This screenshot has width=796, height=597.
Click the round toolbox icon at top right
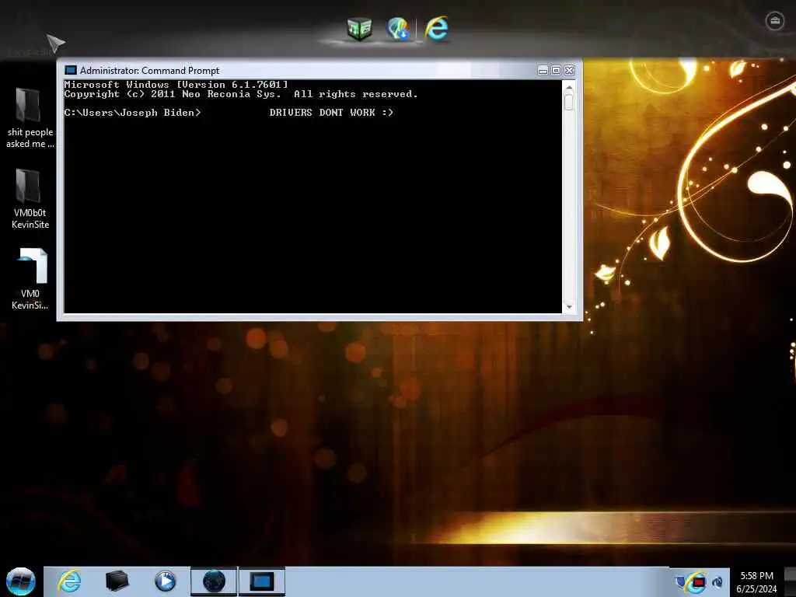(775, 21)
